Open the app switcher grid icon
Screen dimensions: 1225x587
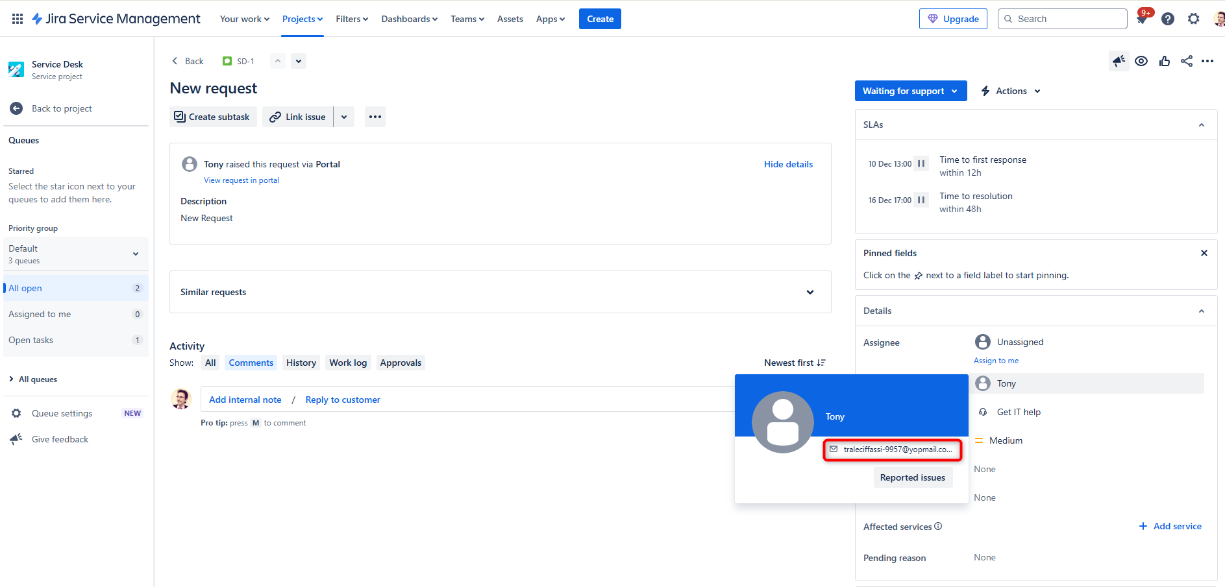[x=18, y=19]
